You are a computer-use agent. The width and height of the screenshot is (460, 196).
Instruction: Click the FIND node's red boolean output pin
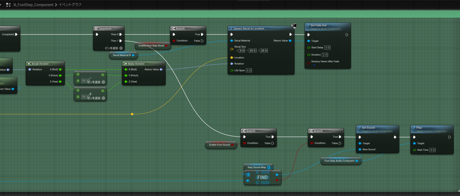point(277,180)
